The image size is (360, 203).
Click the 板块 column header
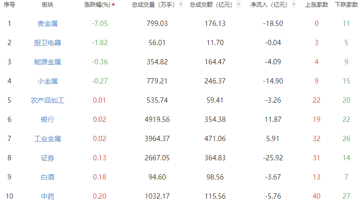pyautogui.click(x=48, y=5)
